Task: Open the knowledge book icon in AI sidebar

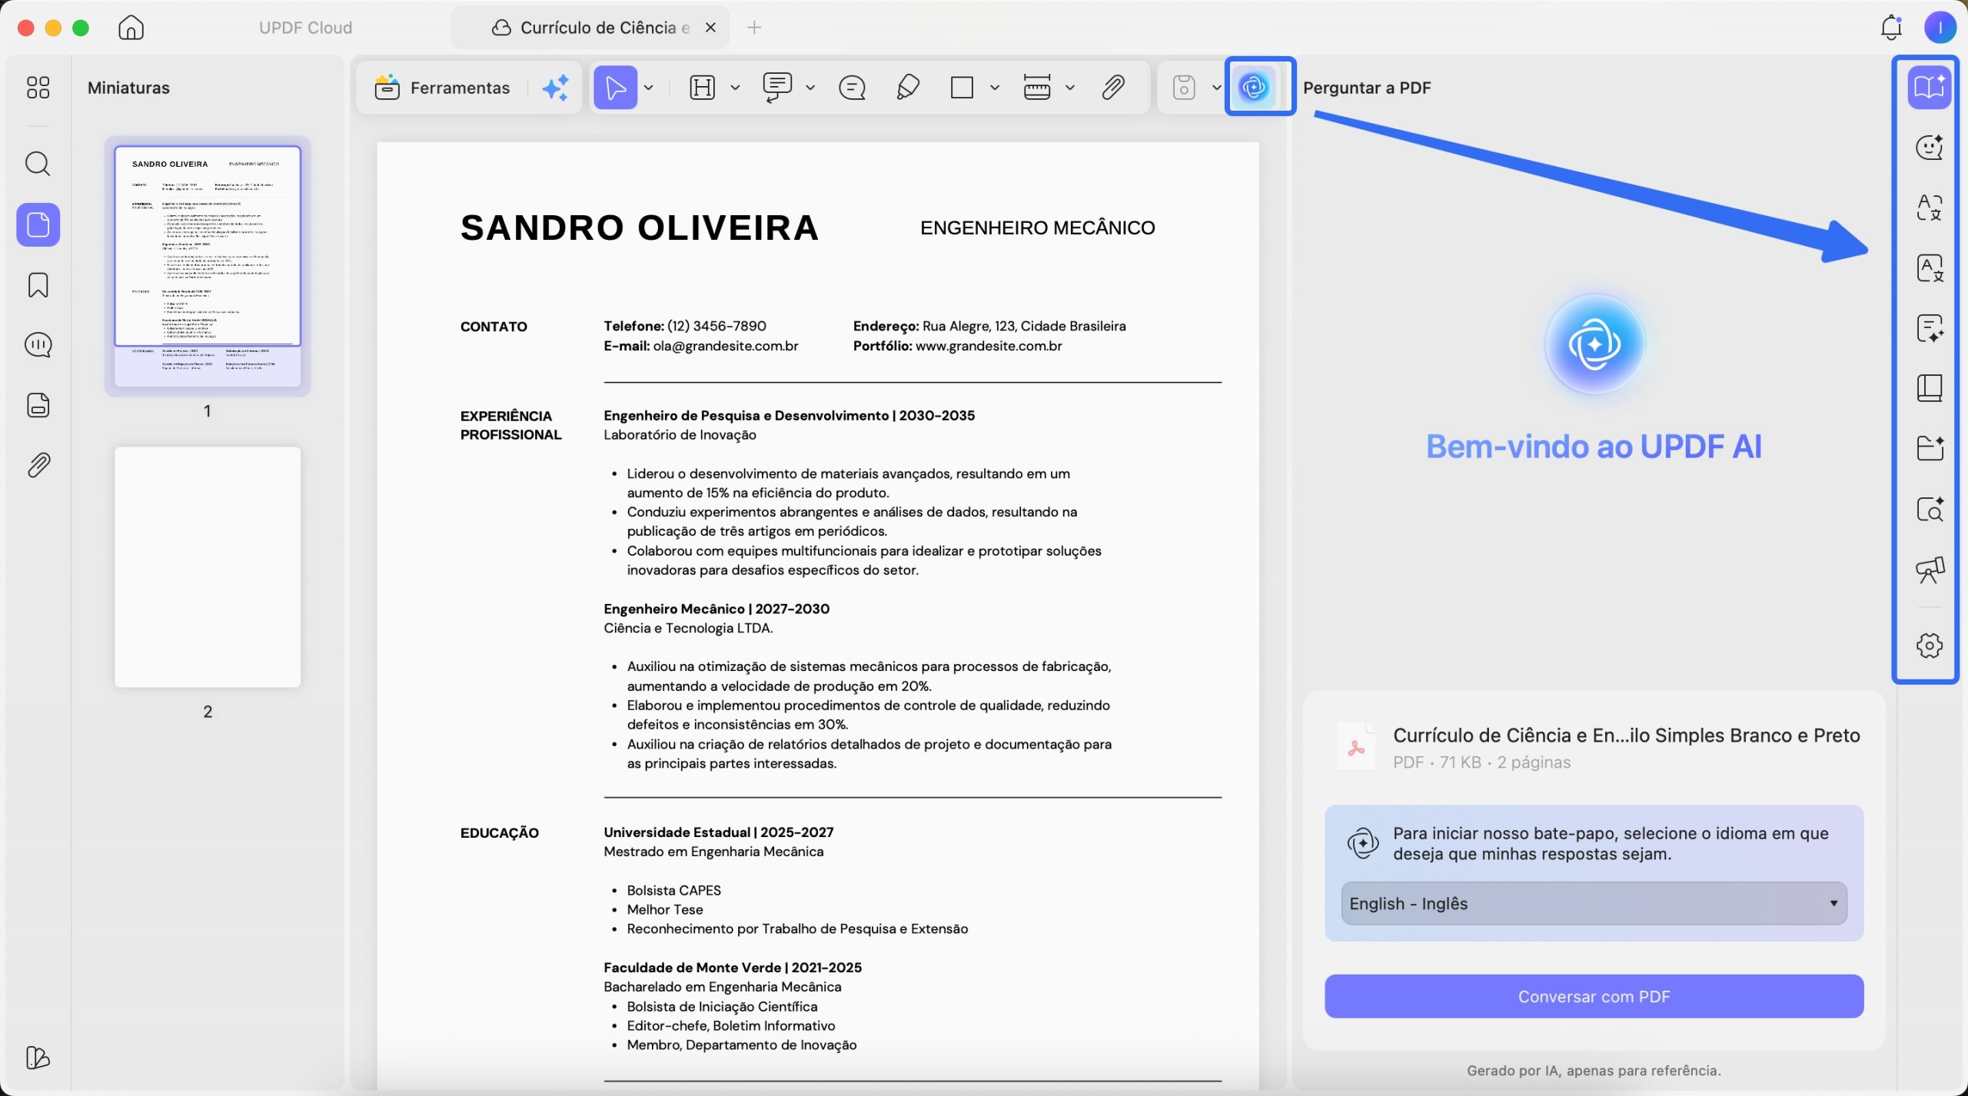Action: tap(1929, 388)
